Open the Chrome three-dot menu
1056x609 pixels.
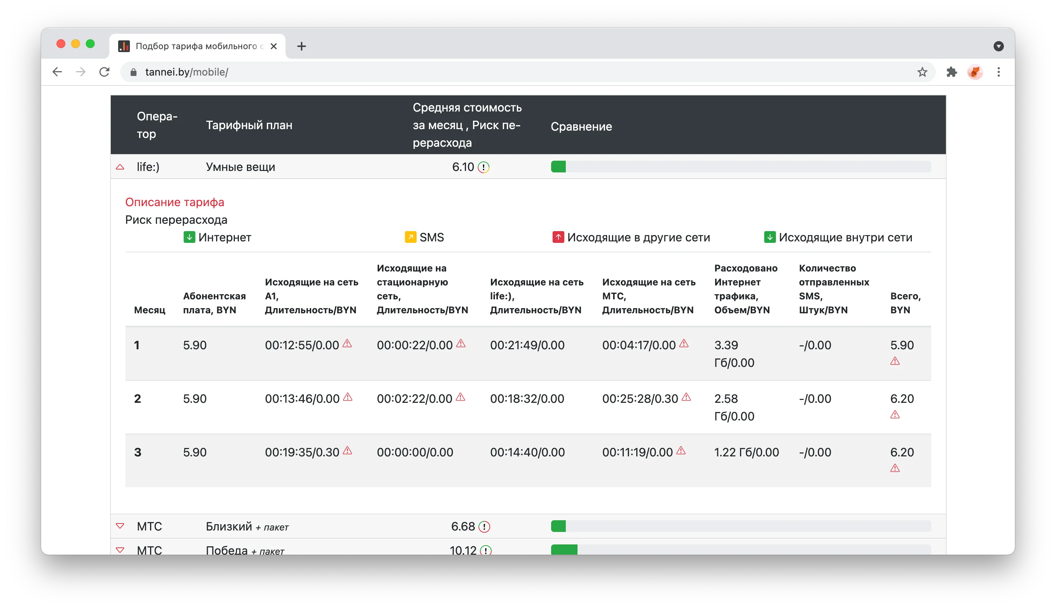click(x=998, y=72)
